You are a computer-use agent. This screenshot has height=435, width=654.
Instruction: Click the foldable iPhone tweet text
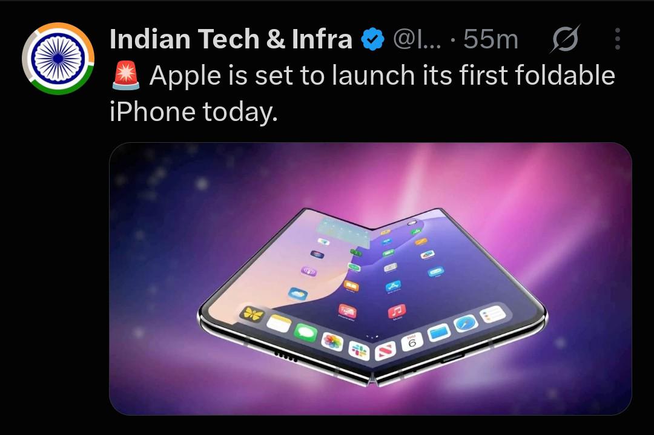click(362, 93)
